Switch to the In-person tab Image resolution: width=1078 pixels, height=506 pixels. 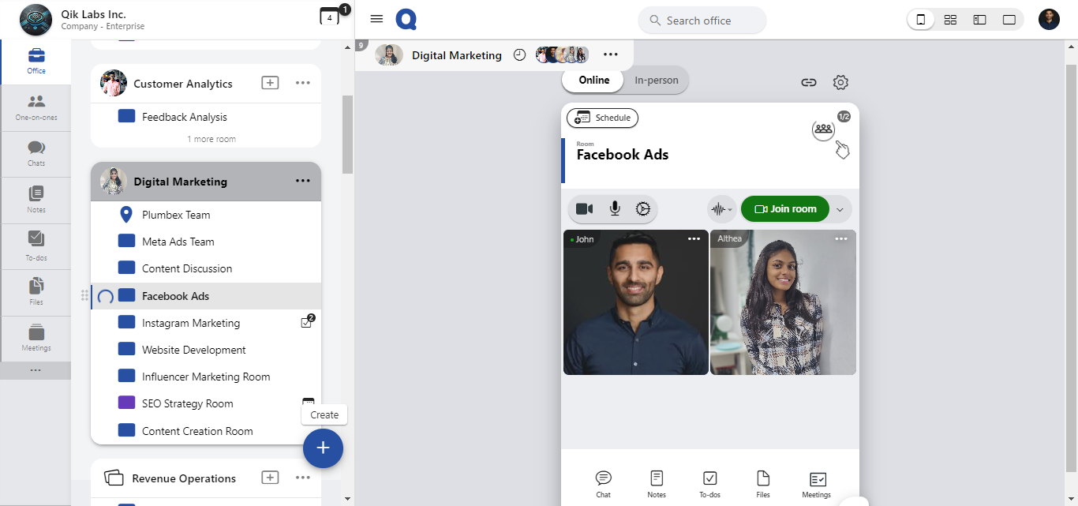pos(656,80)
